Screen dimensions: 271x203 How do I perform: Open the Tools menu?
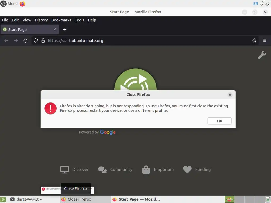point(79,20)
